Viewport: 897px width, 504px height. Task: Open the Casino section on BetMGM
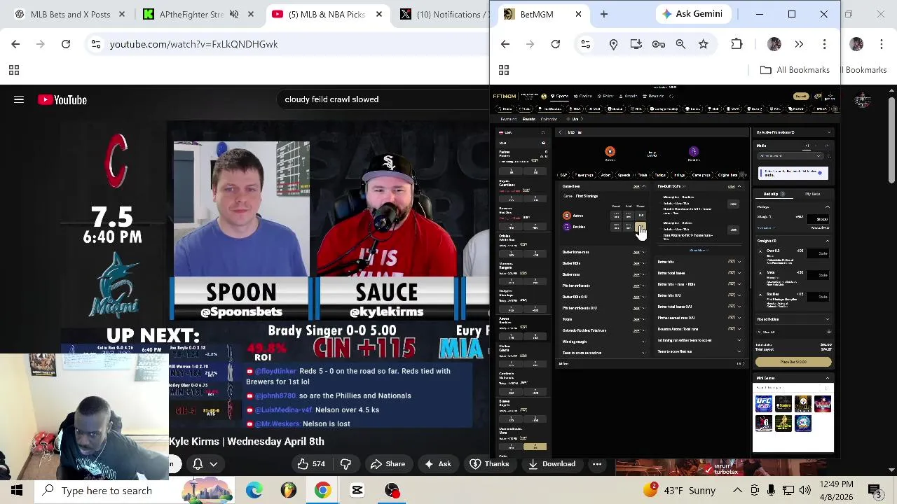click(584, 96)
